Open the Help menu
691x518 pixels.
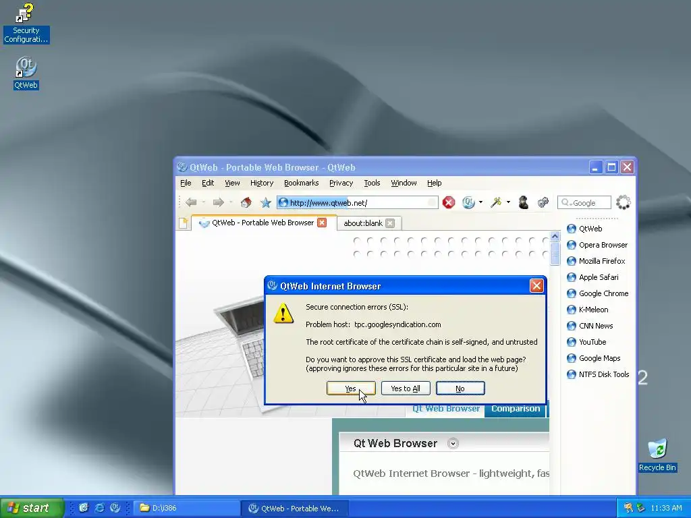434,183
